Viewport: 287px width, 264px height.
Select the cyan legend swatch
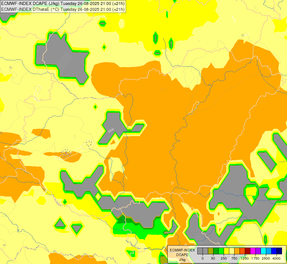coord(264,251)
